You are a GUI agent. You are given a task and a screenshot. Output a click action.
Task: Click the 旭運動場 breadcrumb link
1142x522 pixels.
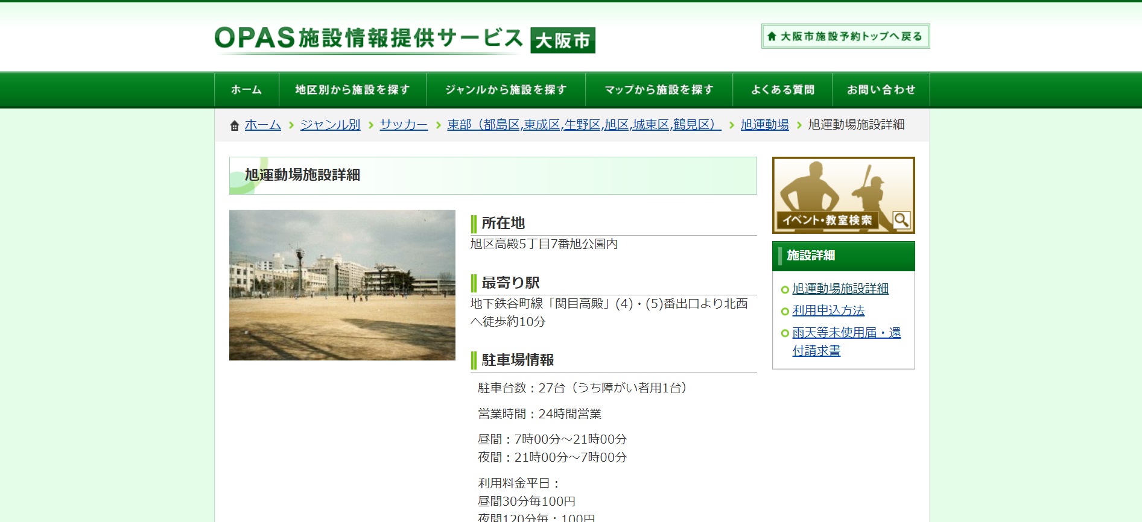pos(764,125)
